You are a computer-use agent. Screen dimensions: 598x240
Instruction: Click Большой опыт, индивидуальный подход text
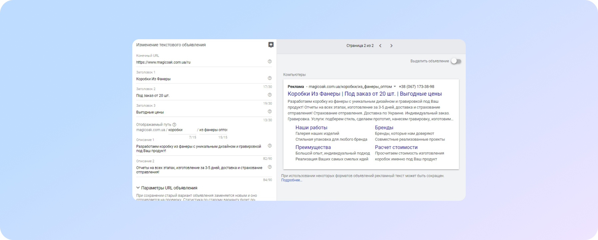point(332,153)
